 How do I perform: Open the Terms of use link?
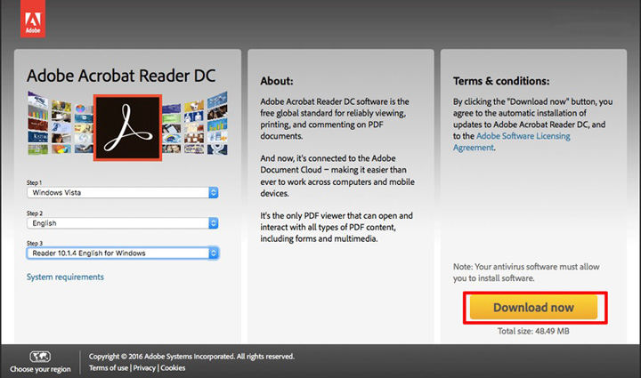click(109, 368)
